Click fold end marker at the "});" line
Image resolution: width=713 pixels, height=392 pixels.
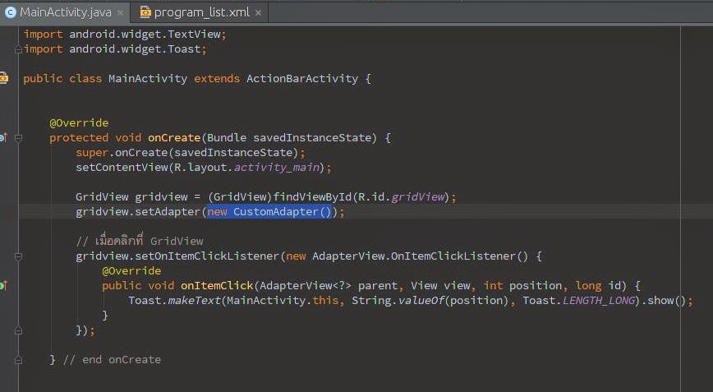18,330
